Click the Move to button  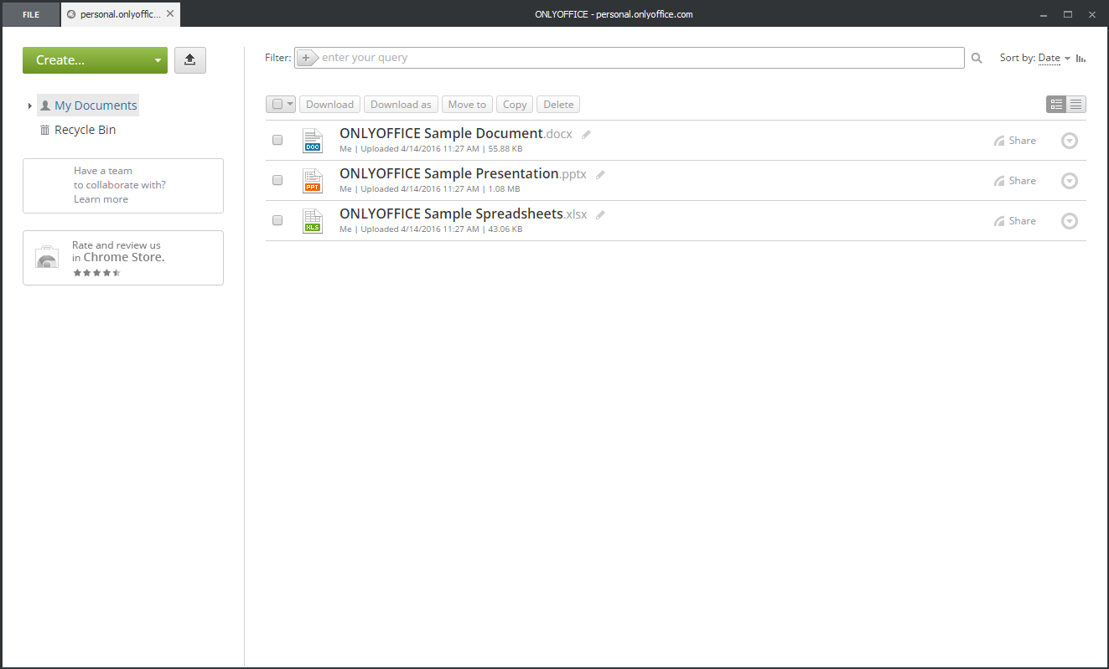tap(467, 105)
